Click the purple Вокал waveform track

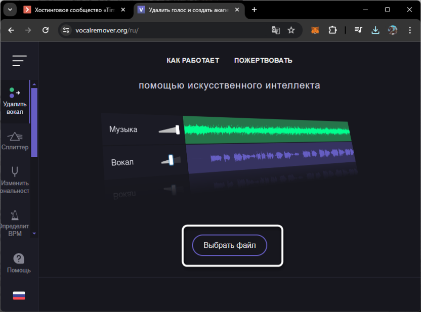[271, 157]
